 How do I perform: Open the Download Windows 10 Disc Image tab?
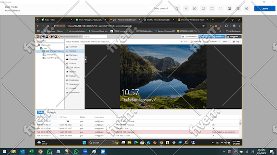click(x=193, y=20)
